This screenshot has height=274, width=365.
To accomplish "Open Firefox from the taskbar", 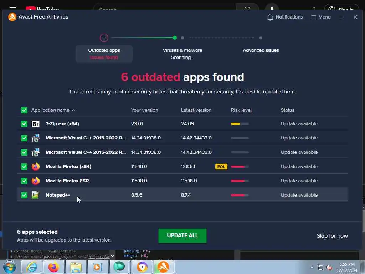I will tap(54, 267).
